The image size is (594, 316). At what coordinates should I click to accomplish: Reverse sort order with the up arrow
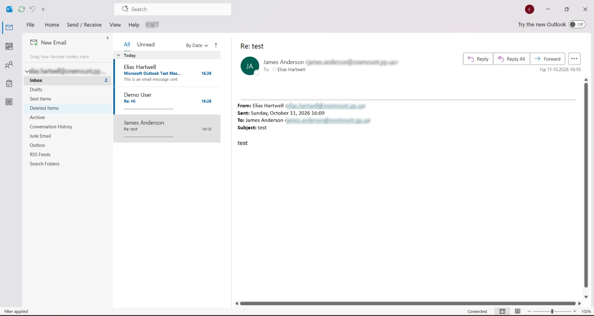[216, 45]
